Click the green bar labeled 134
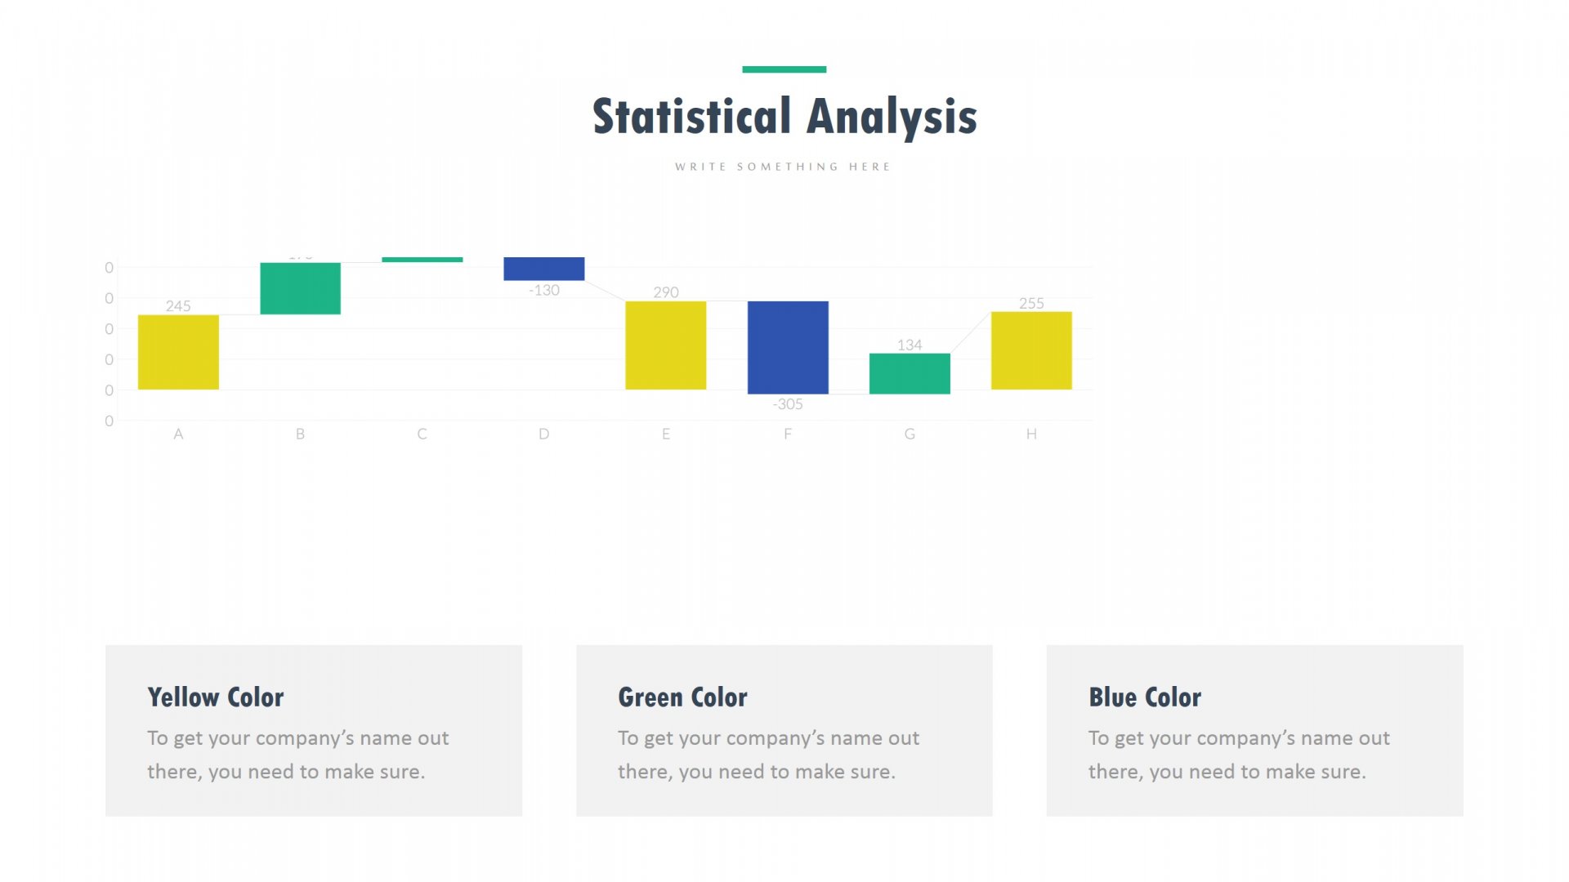Screen dimensions: 1569x882 pyautogui.click(x=910, y=374)
